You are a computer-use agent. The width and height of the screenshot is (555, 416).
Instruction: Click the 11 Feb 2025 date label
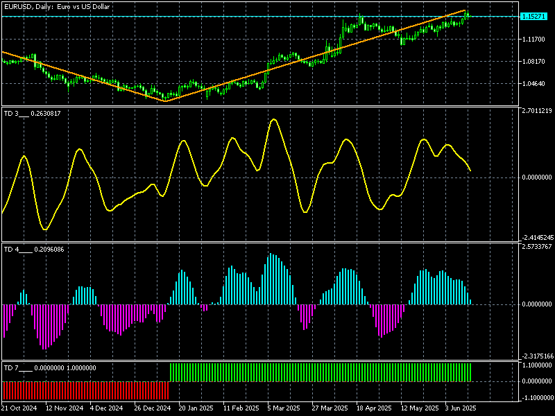(241, 408)
